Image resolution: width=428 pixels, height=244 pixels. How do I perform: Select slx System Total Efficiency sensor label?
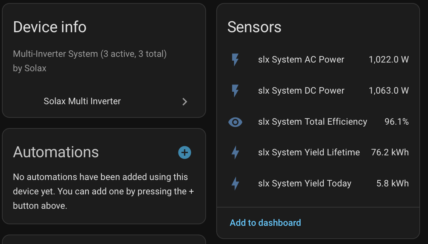coord(312,122)
